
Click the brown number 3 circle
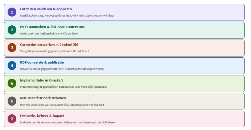coord(12,48)
